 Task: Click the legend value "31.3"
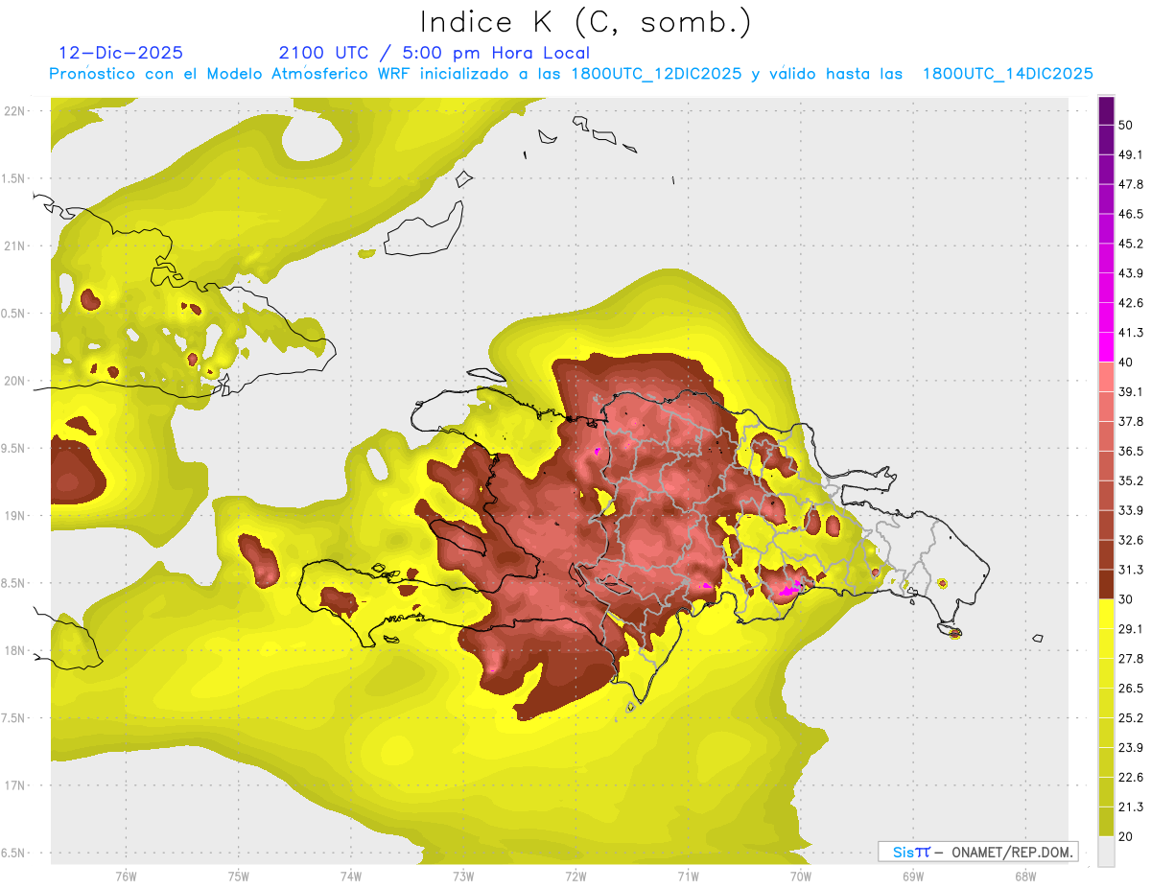(1131, 570)
